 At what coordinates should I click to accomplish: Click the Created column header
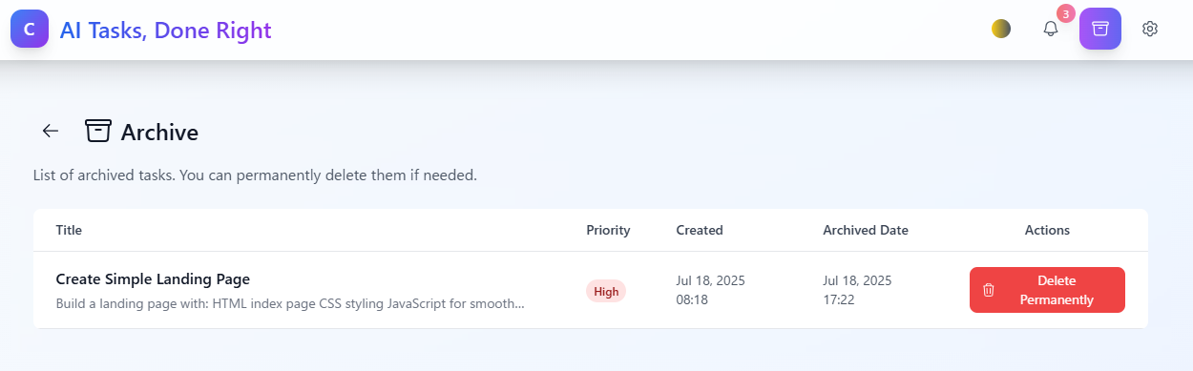tap(700, 230)
